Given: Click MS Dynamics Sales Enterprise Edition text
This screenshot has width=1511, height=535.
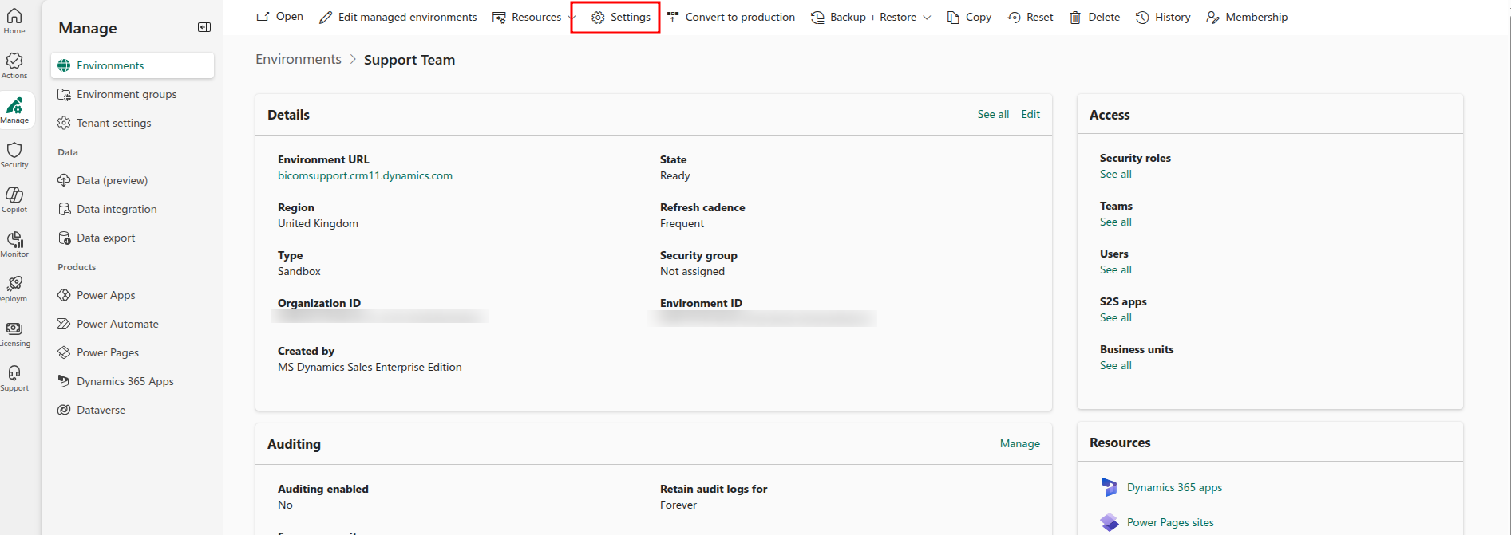Looking at the screenshot, I should (x=370, y=367).
